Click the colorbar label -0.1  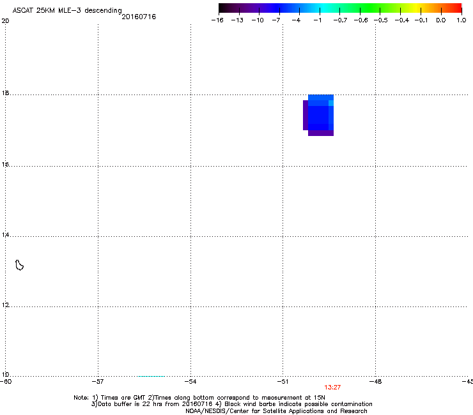421,20
